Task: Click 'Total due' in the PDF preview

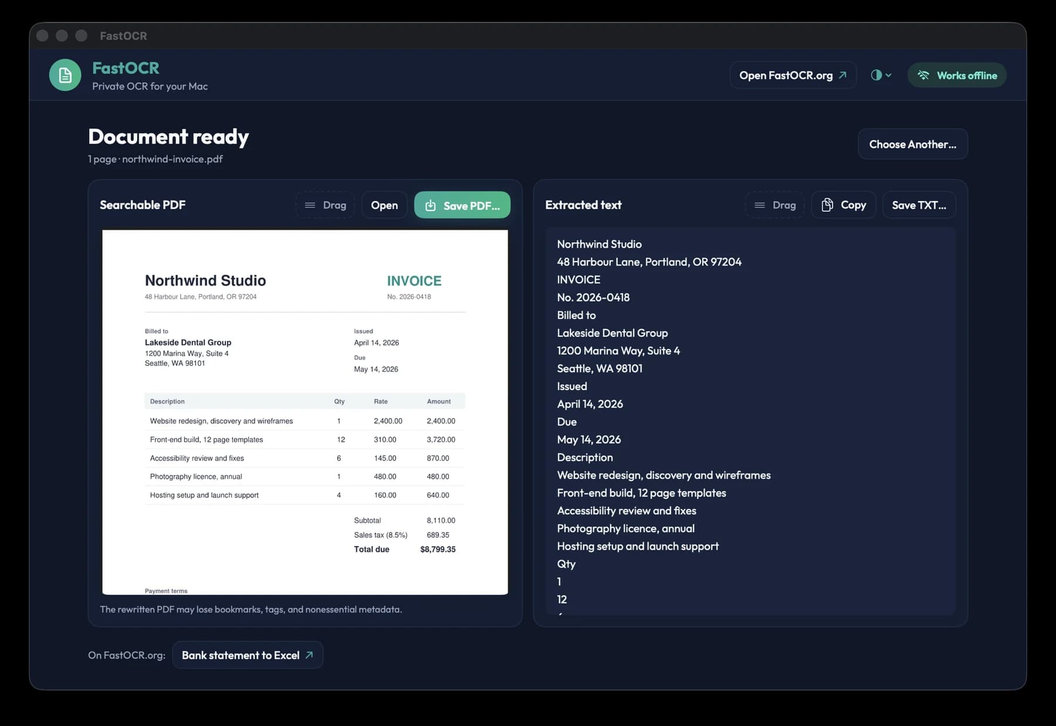Action: [371, 549]
